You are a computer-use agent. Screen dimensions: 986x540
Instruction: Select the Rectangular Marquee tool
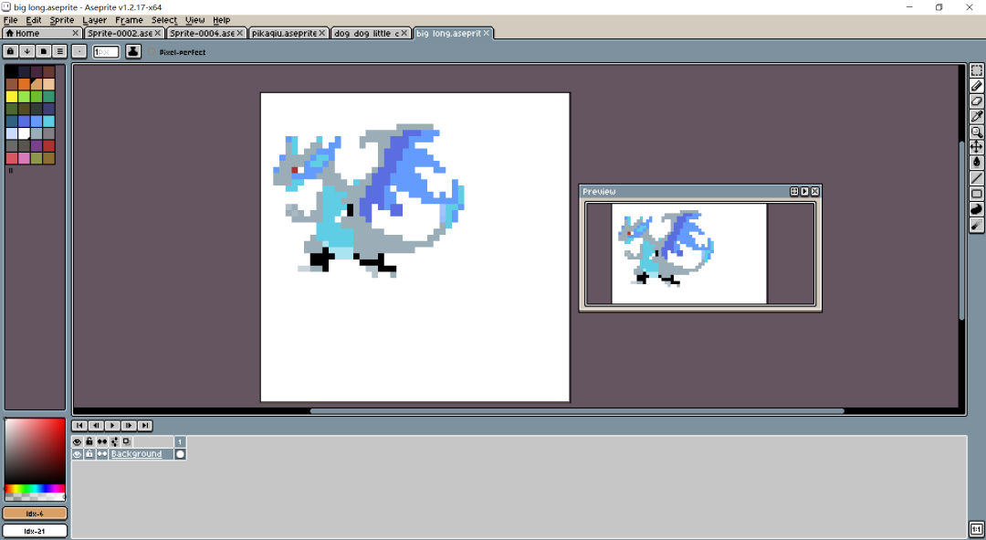coord(977,70)
